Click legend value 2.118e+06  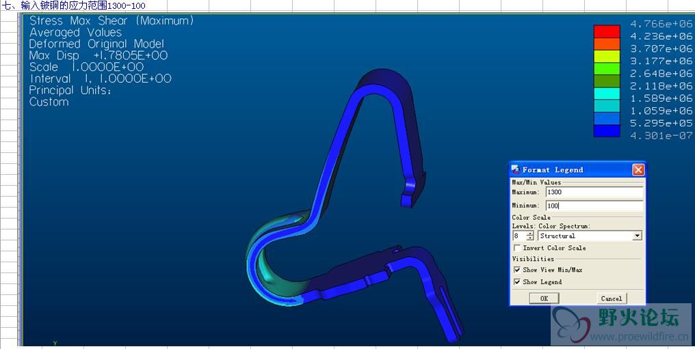(661, 86)
